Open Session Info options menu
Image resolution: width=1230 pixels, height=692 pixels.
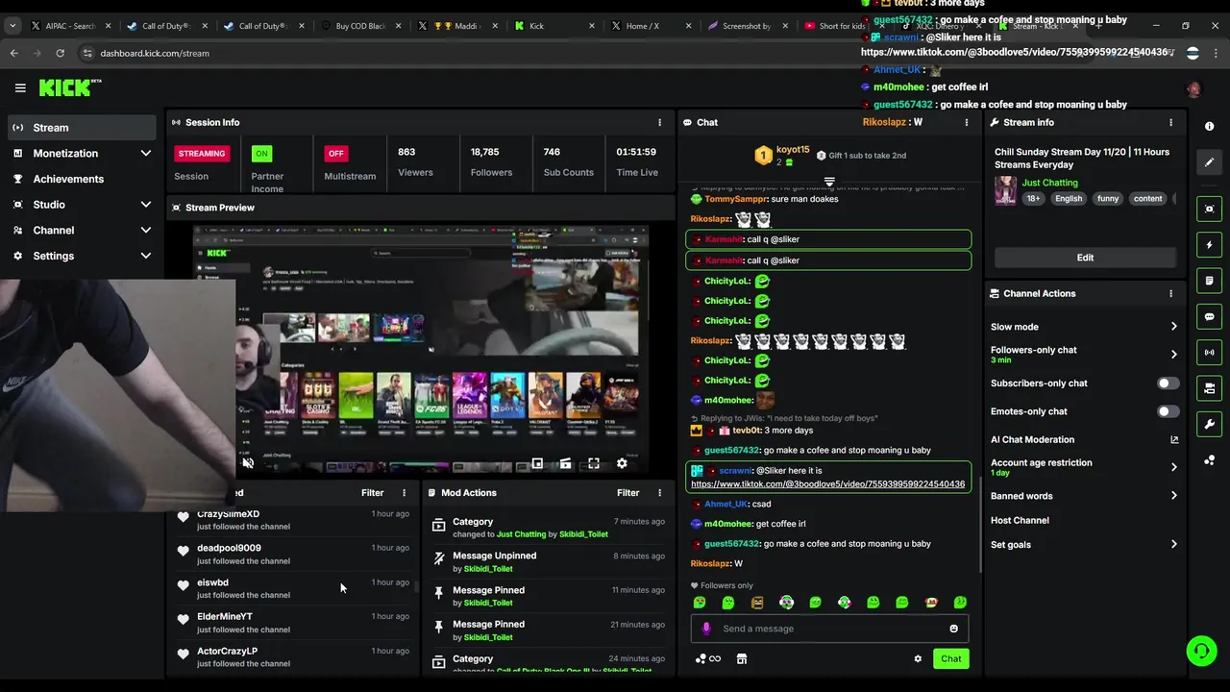[659, 122]
